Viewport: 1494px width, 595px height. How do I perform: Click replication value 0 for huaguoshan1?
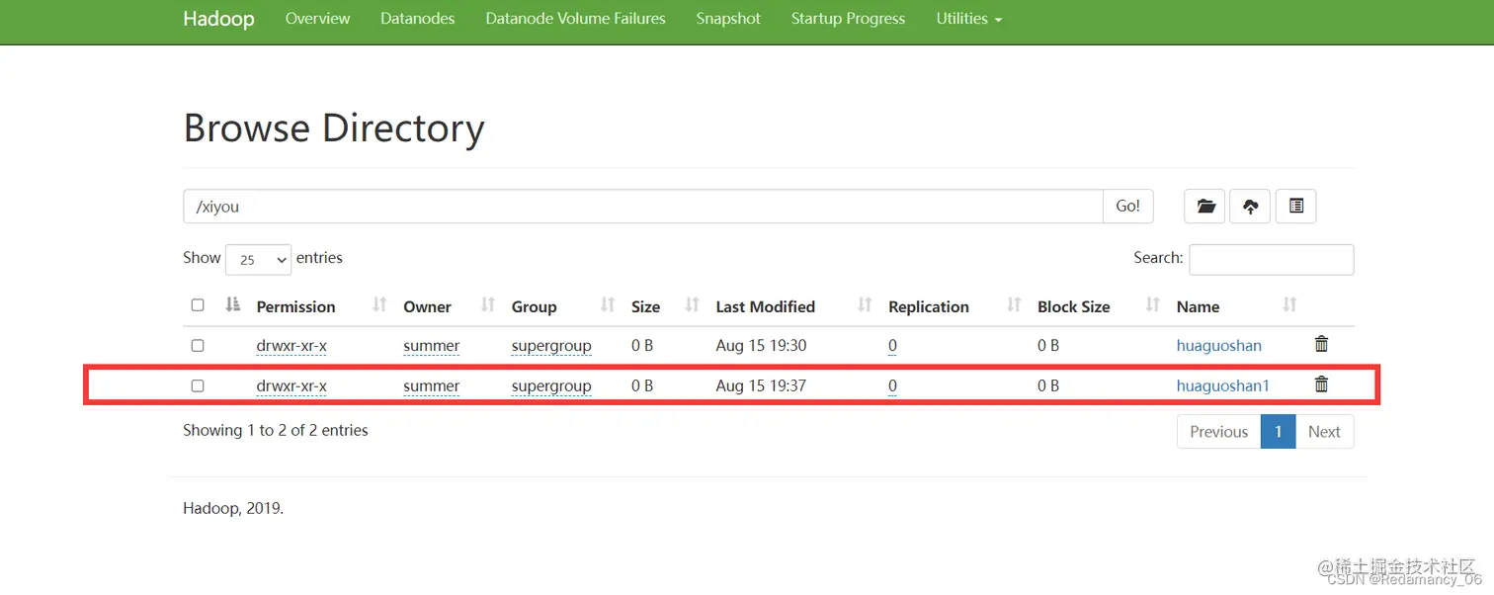892,385
